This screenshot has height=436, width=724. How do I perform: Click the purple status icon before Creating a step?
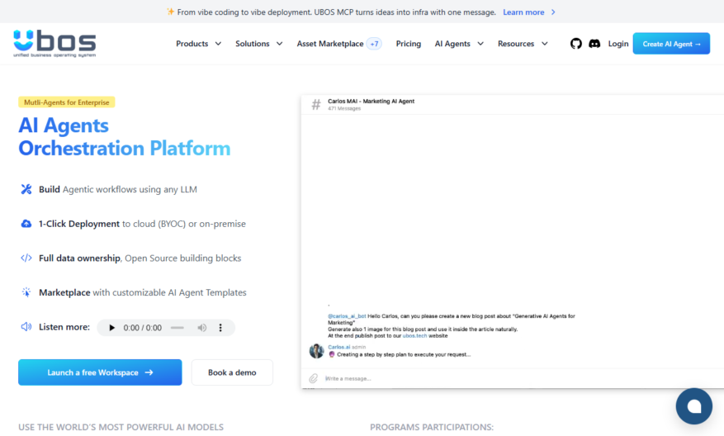[x=332, y=354]
